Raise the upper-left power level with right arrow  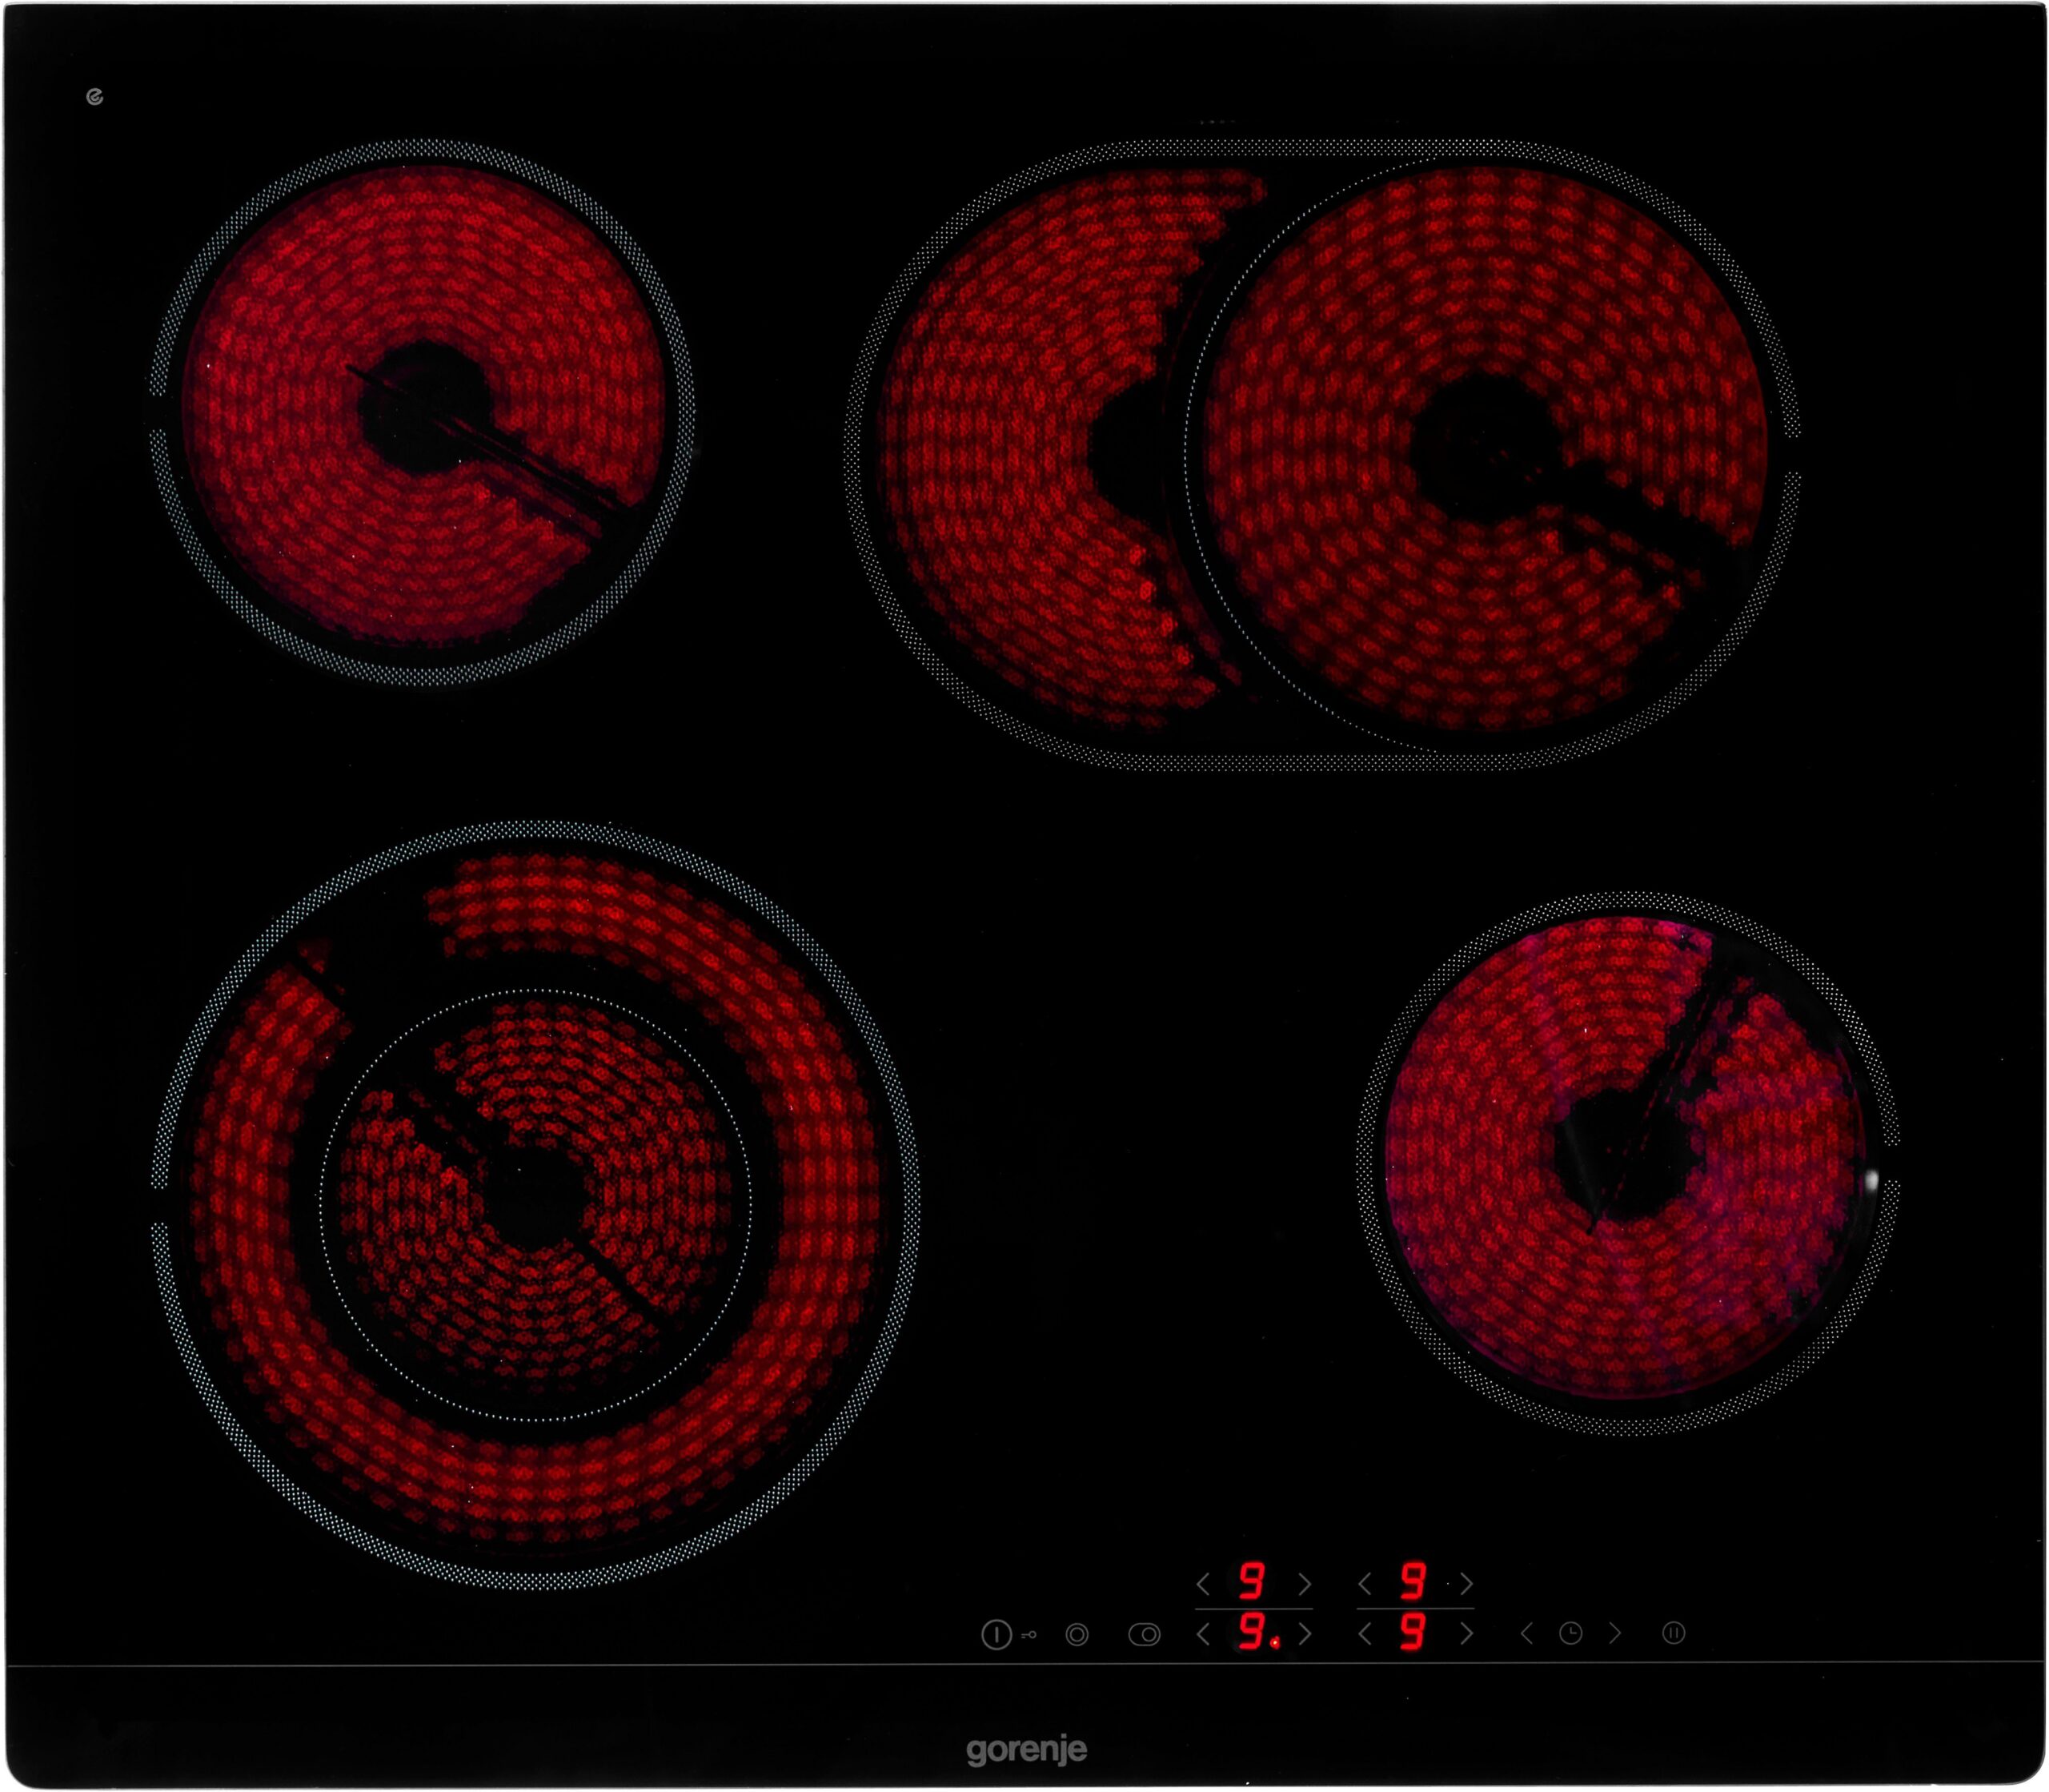[1305, 1584]
